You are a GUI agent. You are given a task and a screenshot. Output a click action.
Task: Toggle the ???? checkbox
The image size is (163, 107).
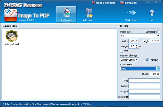coord(121,51)
